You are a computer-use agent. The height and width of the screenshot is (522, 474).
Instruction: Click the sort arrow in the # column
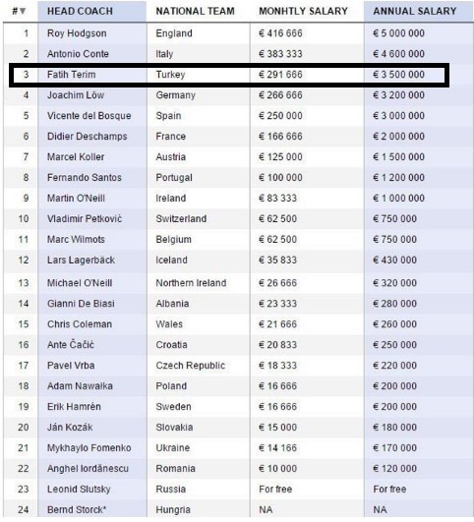(x=23, y=12)
